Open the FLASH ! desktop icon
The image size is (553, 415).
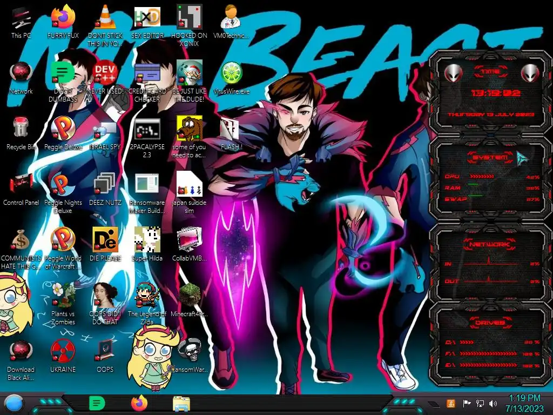231,134
